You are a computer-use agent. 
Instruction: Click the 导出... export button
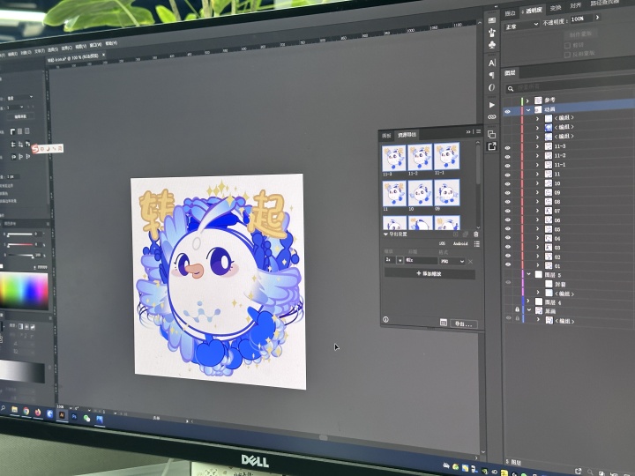[464, 324]
